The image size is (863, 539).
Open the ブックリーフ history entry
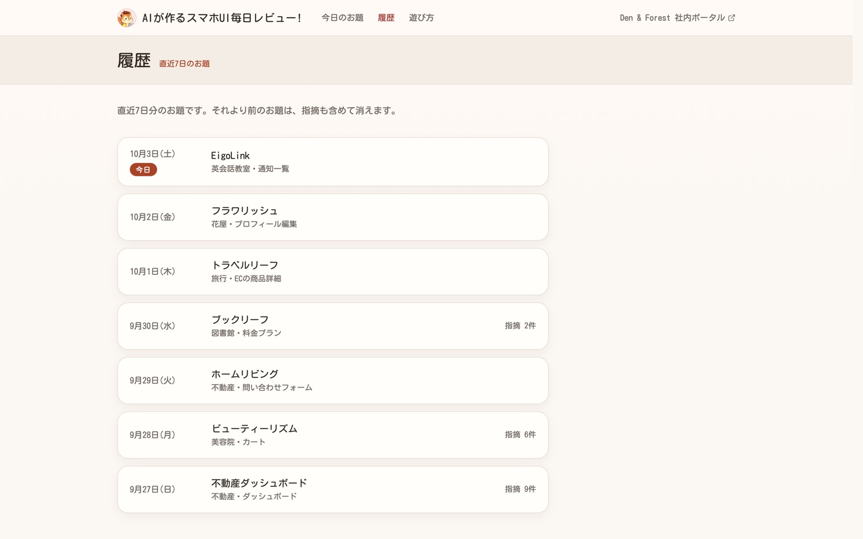[x=333, y=326]
